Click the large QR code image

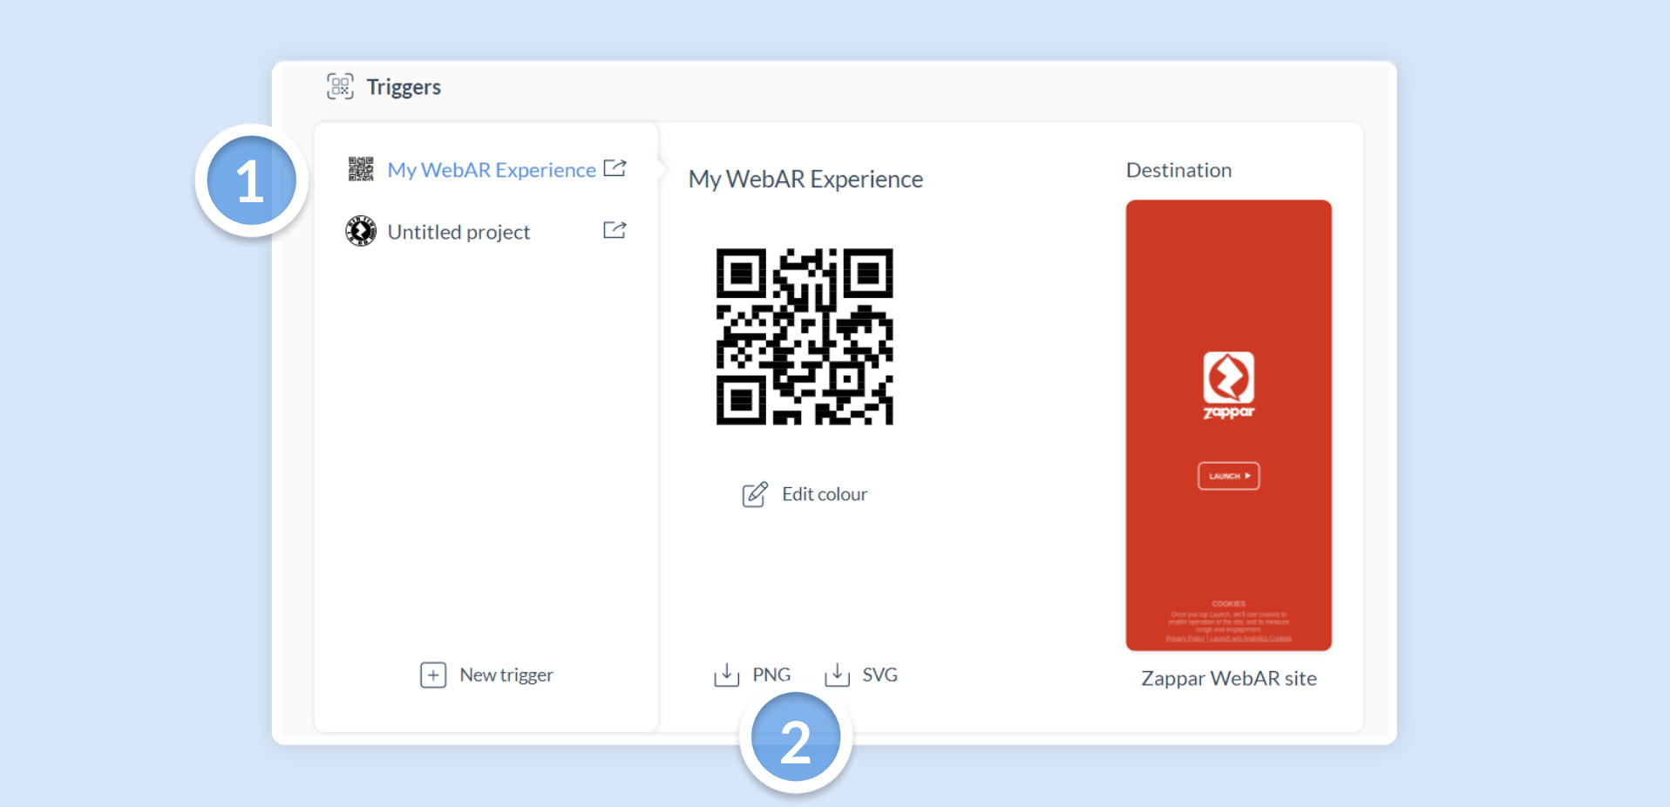point(804,336)
